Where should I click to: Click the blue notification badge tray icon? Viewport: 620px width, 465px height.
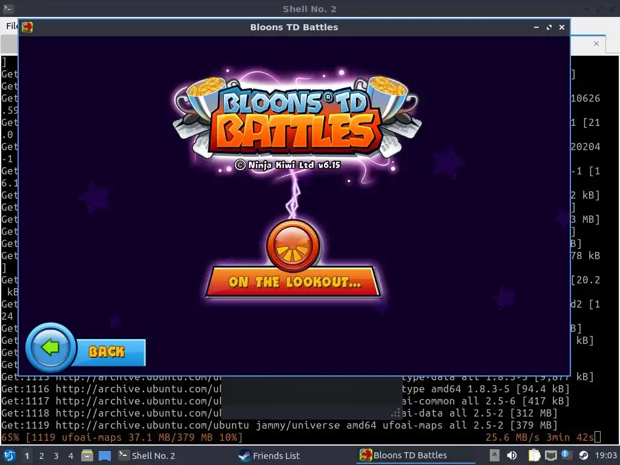[x=566, y=454]
